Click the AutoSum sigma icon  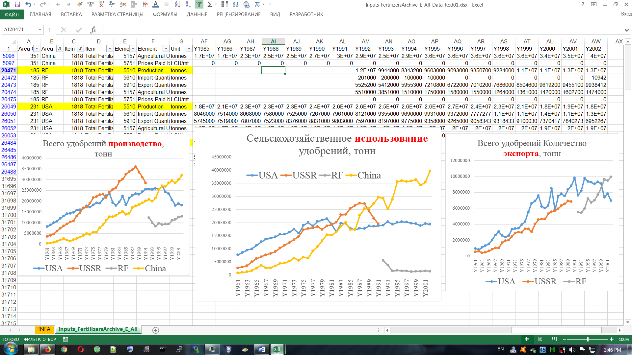[x=210, y=5]
